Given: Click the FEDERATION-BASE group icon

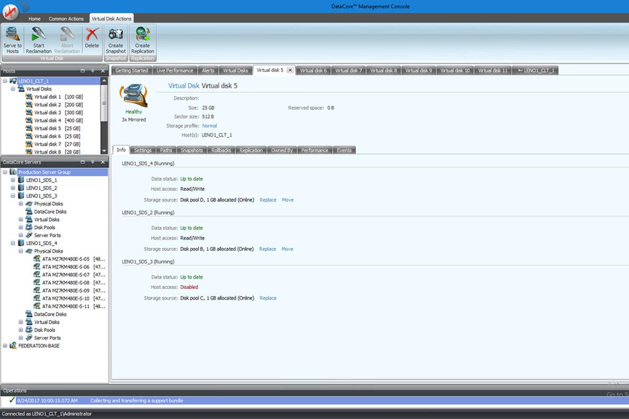Looking at the screenshot, I should tap(13, 346).
